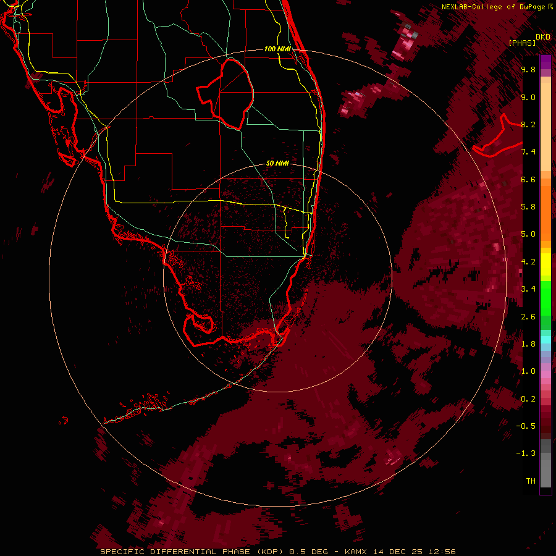Click SPECIFIC DIFFERENTIAL PHASE caption text
556x556 pixels.
pos(175,552)
